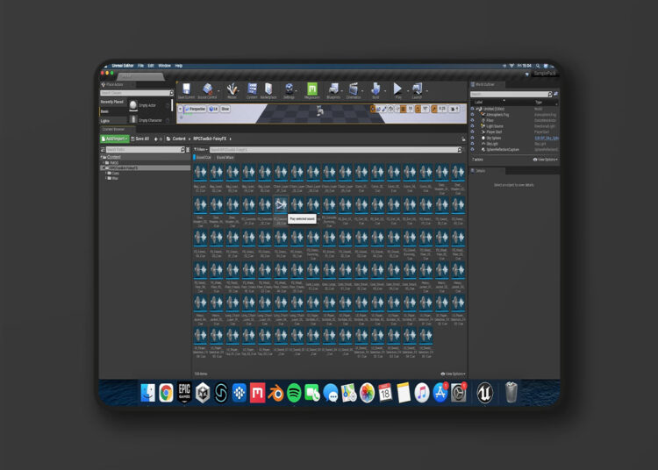Toggle the Sound Cue filter
658x470 pixels.
pyautogui.click(x=203, y=157)
